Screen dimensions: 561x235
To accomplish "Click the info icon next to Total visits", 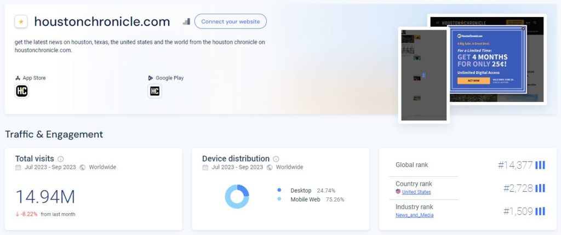I will pyautogui.click(x=60, y=159).
